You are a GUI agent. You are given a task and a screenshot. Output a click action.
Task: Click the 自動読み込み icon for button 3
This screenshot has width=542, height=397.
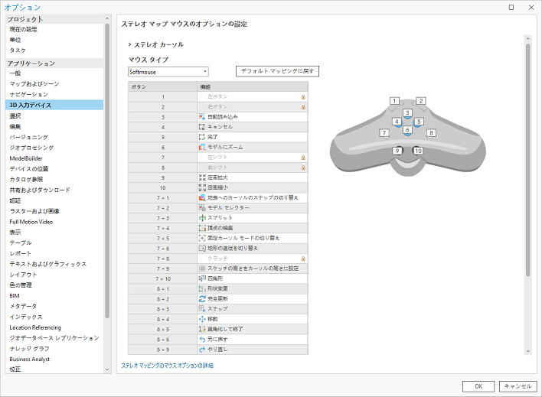coord(202,116)
